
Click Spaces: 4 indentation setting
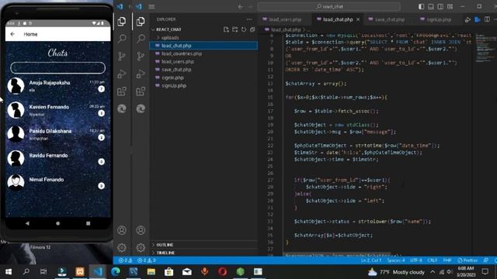coord(396,260)
